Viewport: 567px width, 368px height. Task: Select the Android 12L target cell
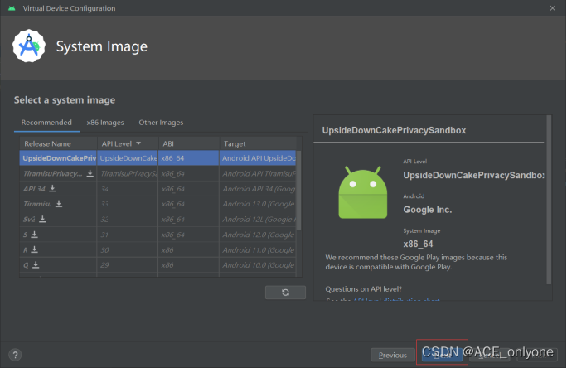[258, 219]
